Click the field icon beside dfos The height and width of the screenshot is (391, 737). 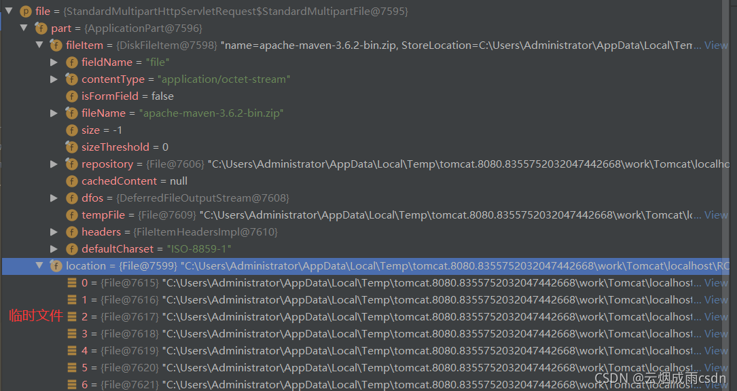pyautogui.click(x=72, y=198)
